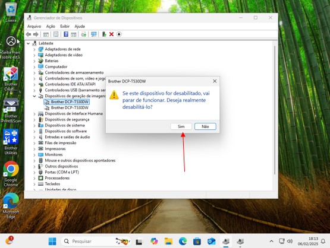Click the show/hide console tree toolbar icon
The image size is (330, 248).
coord(46,34)
